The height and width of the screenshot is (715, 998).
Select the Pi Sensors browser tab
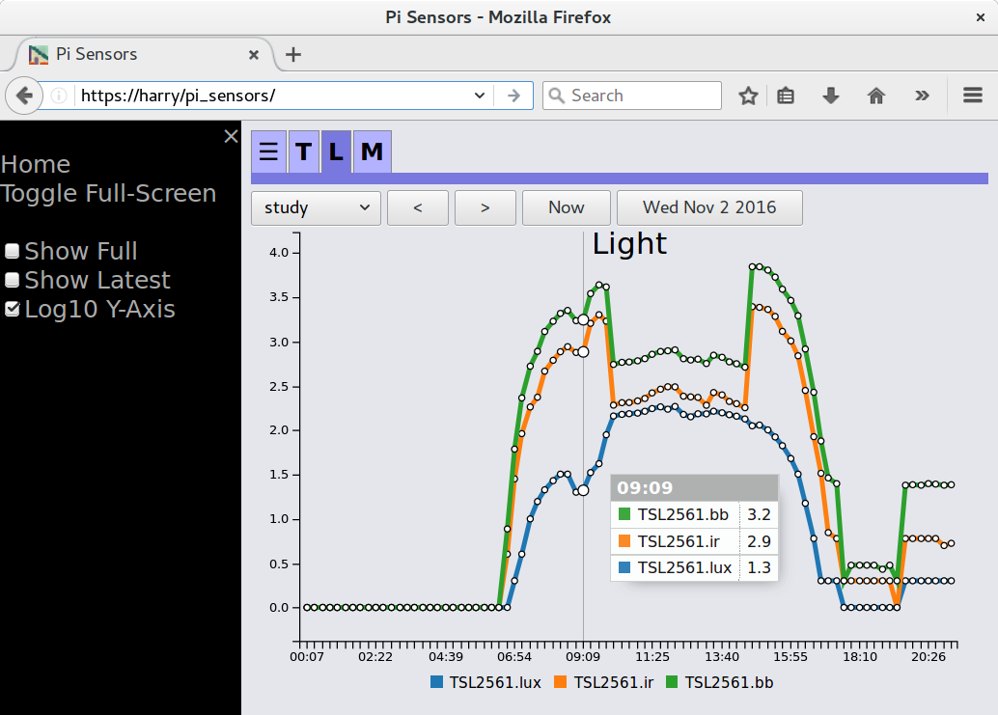[x=145, y=55]
